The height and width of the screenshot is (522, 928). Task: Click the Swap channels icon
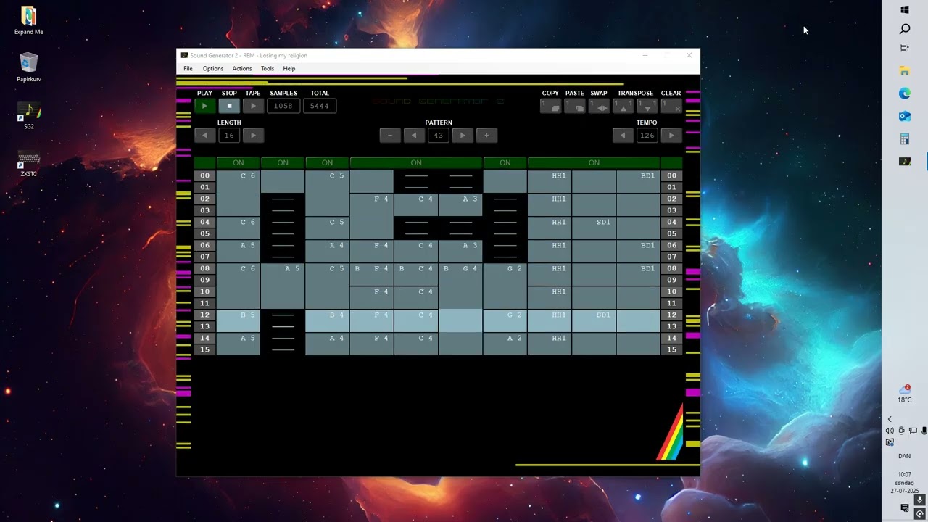[x=599, y=106]
